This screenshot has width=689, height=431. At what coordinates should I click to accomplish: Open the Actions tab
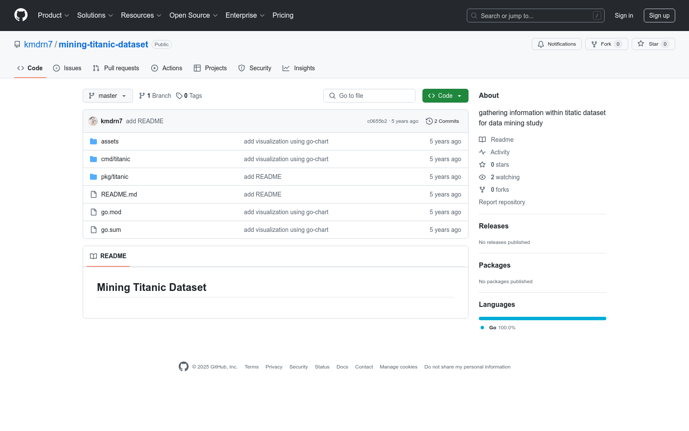tap(167, 68)
